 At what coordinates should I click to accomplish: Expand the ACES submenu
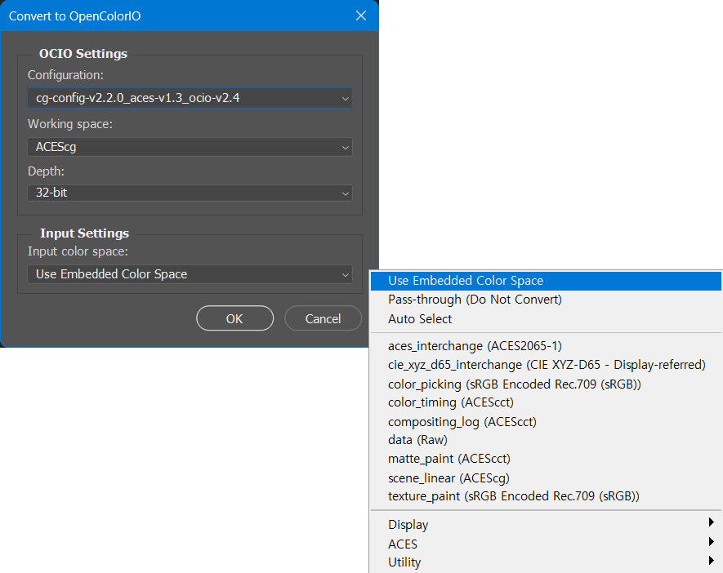[546, 544]
